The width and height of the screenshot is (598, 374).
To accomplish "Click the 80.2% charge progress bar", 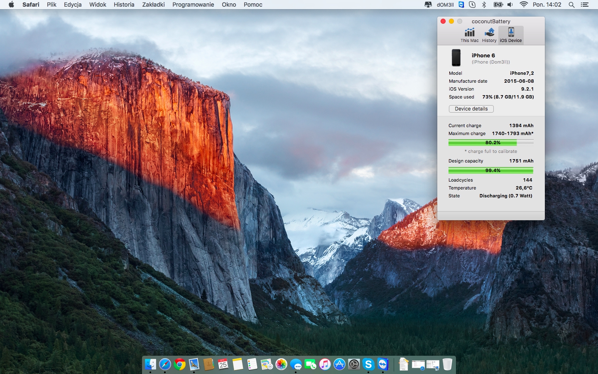I will 490,143.
